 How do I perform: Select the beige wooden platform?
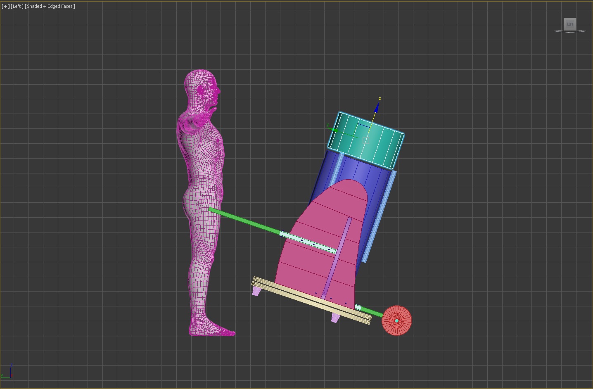[x=310, y=300]
